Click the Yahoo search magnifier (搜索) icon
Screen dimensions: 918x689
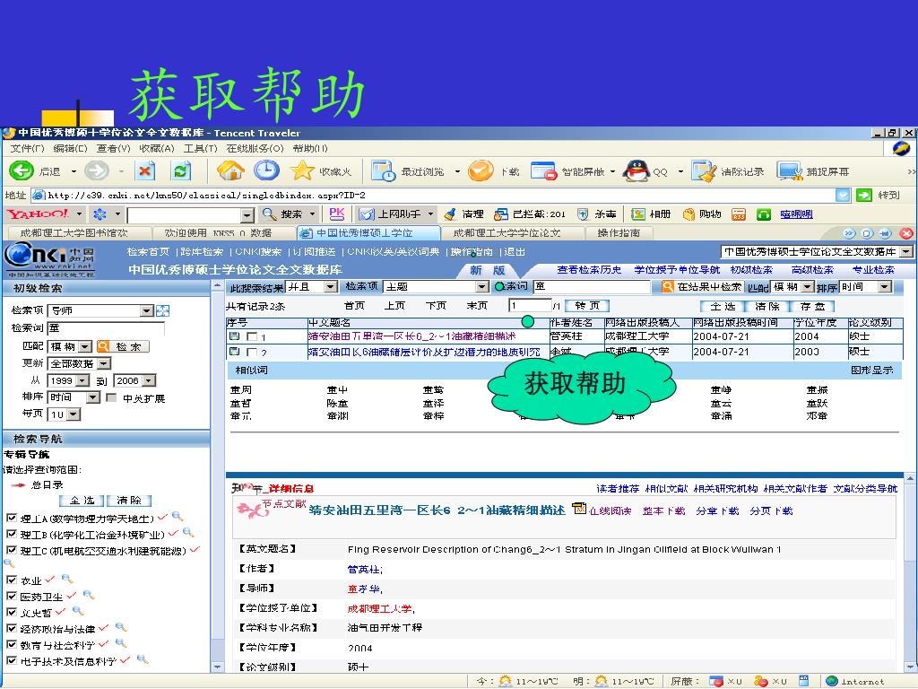tap(269, 214)
